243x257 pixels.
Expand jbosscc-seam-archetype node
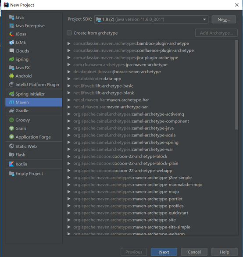click(69, 72)
